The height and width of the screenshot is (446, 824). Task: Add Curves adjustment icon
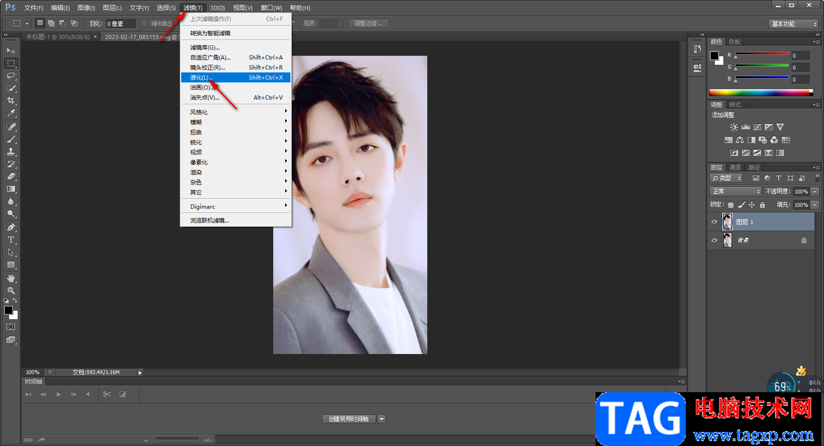pyautogui.click(x=757, y=127)
